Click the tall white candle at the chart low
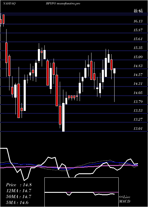The image size is (148, 207). [x=63, y=117]
